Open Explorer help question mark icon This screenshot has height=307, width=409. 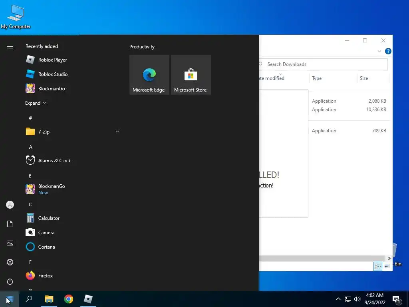(388, 51)
